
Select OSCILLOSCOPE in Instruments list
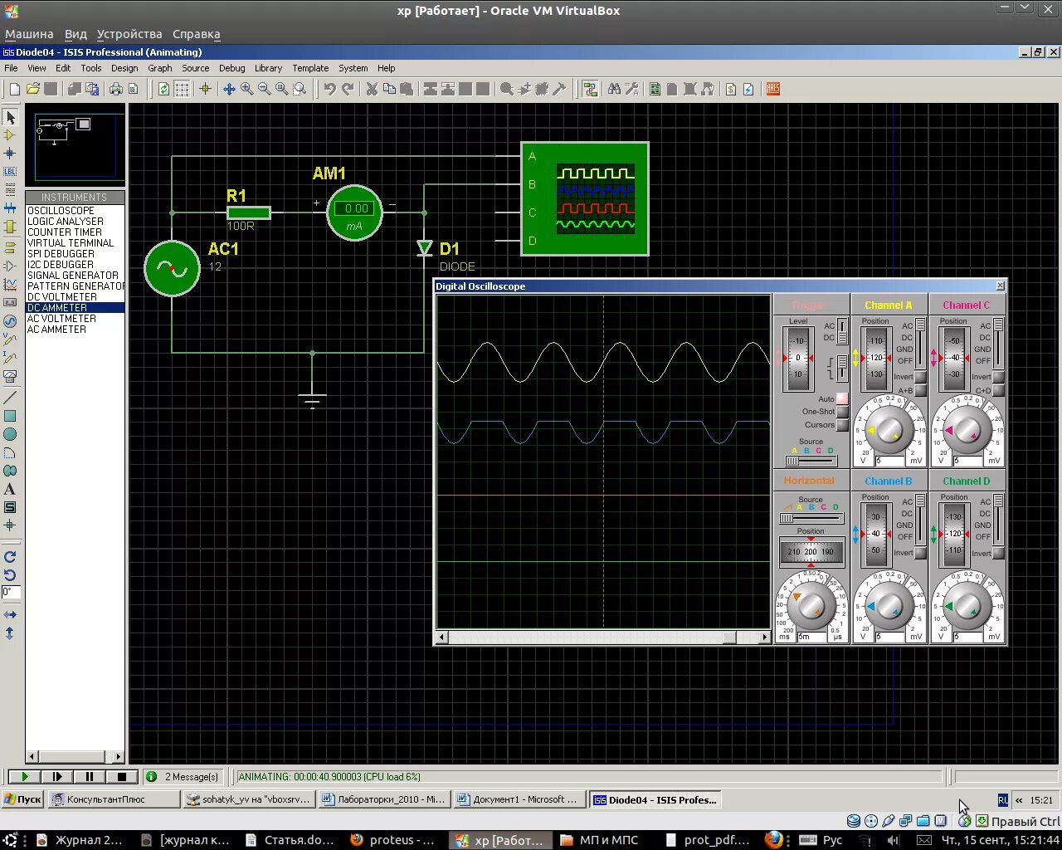pos(61,211)
